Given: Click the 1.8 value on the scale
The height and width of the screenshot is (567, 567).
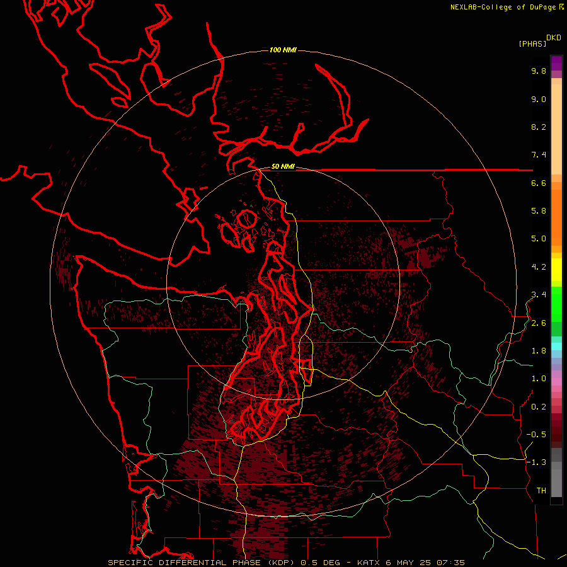Looking at the screenshot, I should coord(539,350).
